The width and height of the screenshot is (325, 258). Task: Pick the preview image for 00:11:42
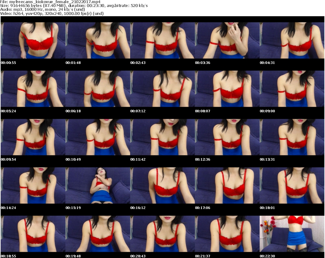162,137
